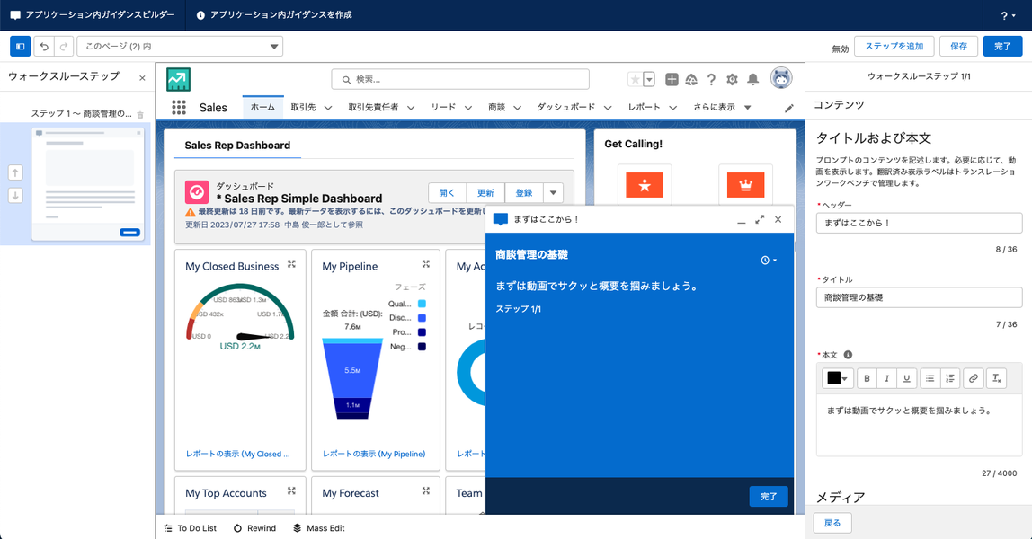Expand the My Top Accounts chart
The width and height of the screenshot is (1032, 539).
(x=291, y=491)
